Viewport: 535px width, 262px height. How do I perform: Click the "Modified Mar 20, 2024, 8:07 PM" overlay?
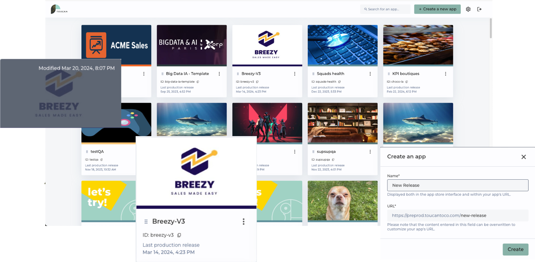coord(61,94)
